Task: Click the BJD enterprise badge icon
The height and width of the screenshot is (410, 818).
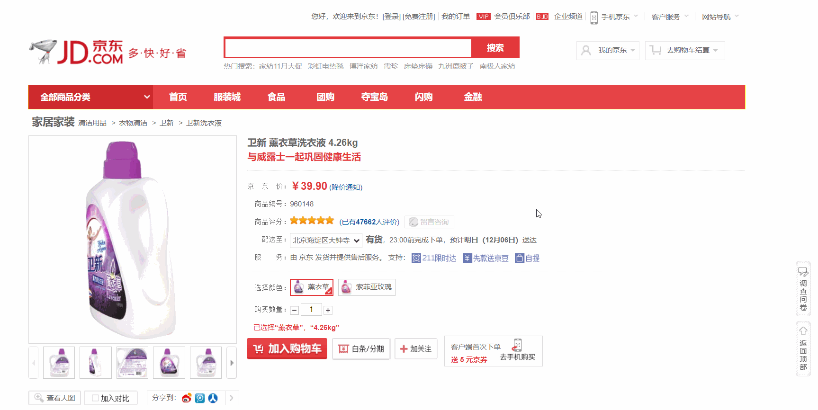Action: click(x=542, y=17)
